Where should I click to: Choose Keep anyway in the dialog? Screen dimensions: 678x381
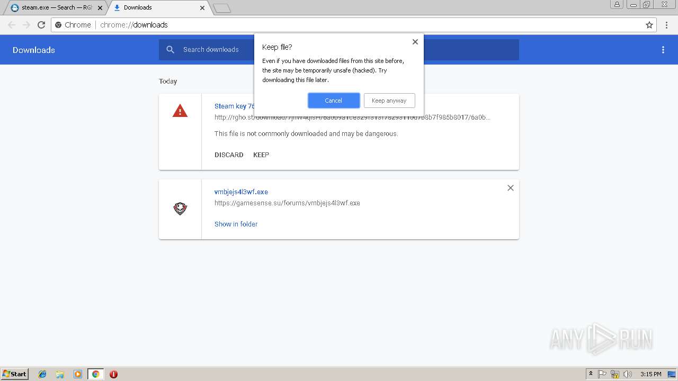tap(389, 101)
